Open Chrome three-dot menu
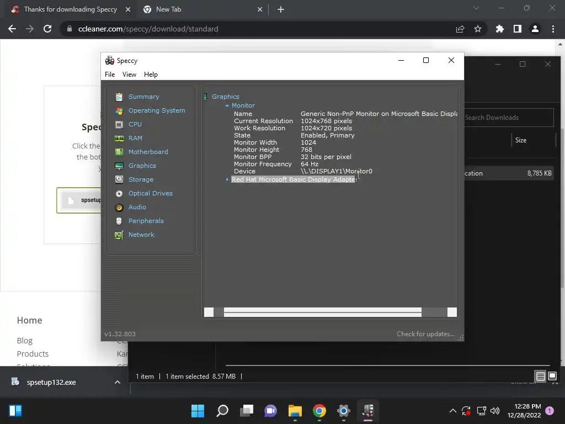Image resolution: width=565 pixels, height=424 pixels. 553,29
